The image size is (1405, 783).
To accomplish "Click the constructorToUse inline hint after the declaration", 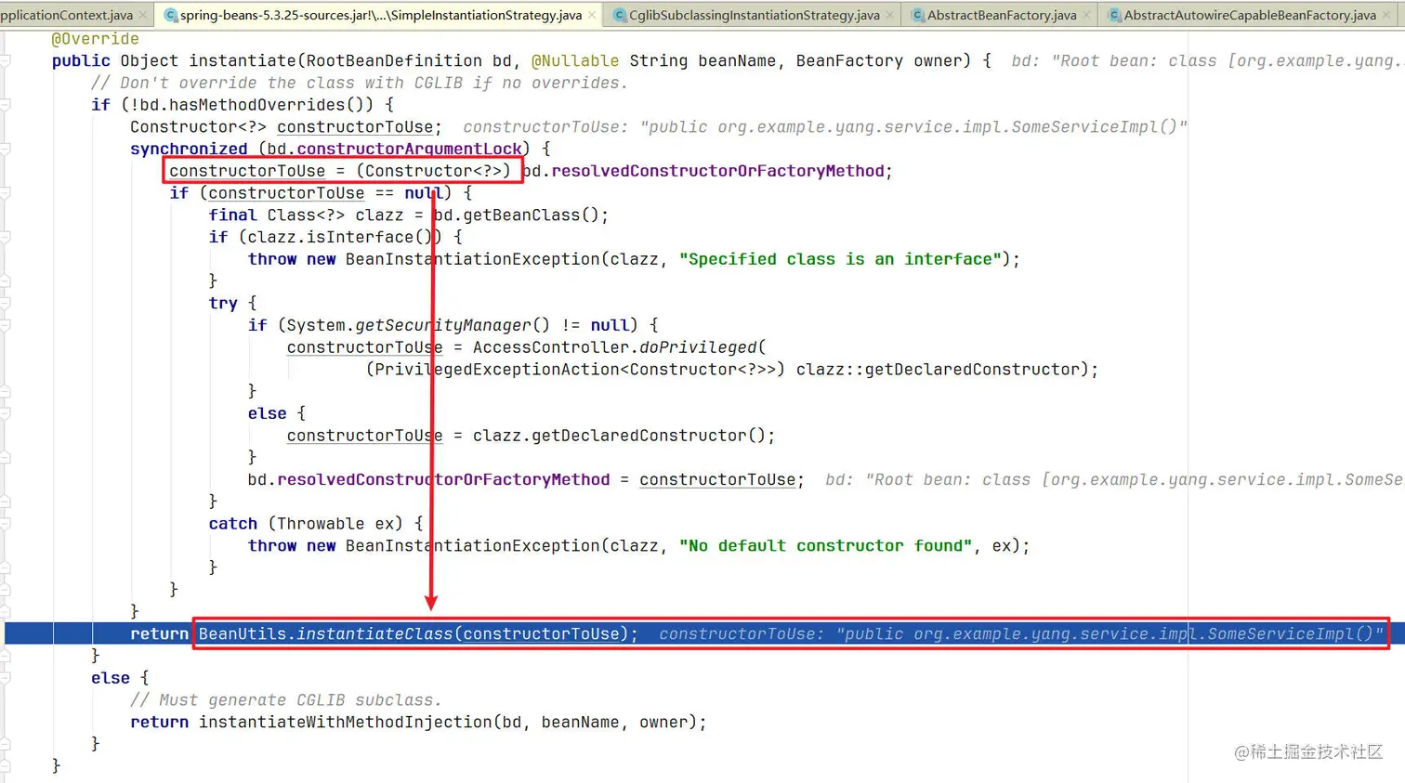I will pyautogui.click(x=825, y=127).
